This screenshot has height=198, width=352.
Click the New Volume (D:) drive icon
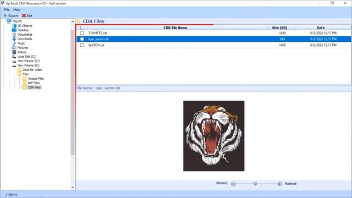(14, 61)
